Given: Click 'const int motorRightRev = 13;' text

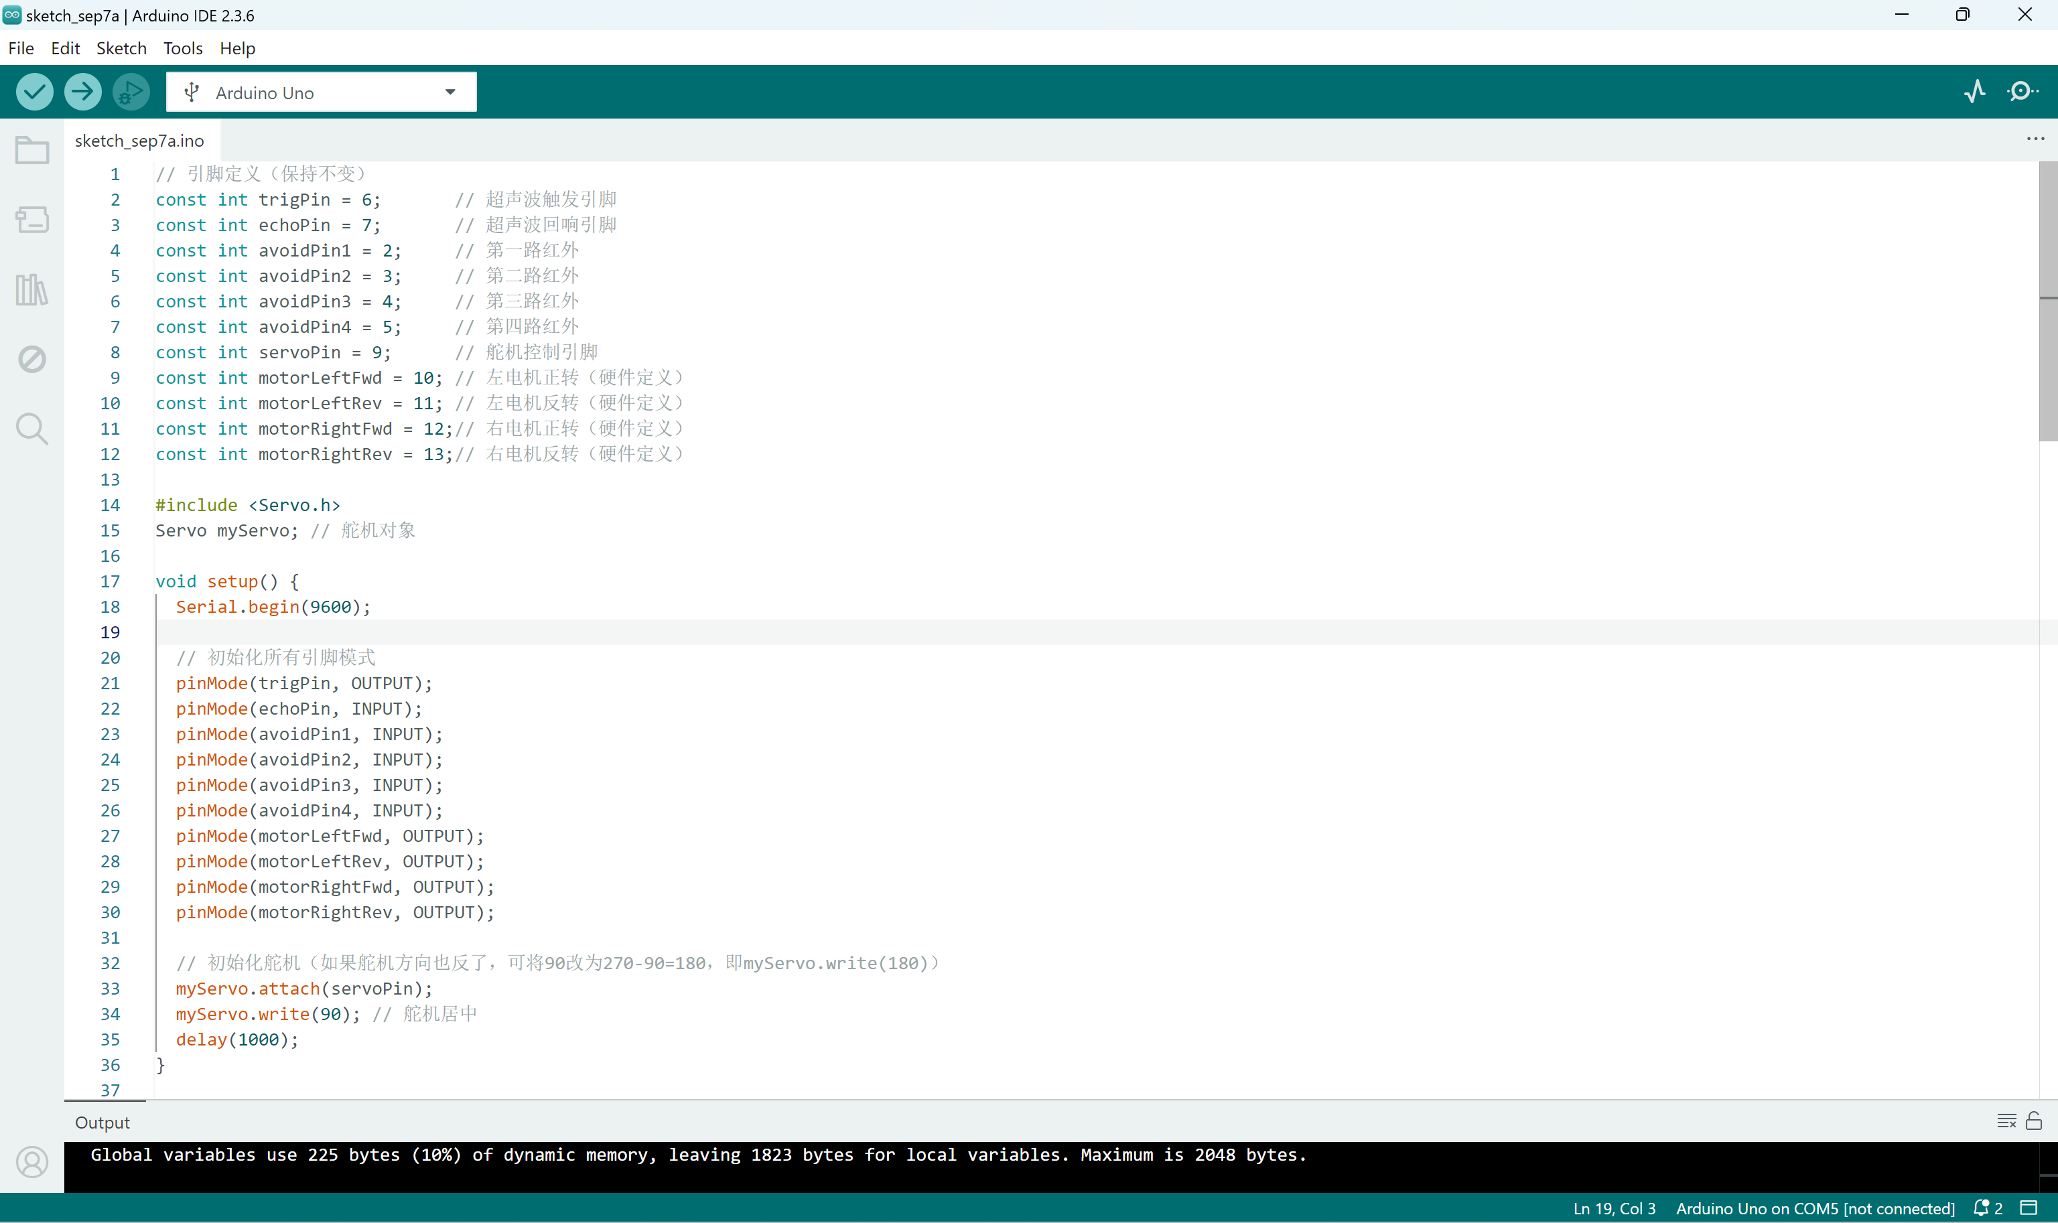Looking at the screenshot, I should [304, 454].
